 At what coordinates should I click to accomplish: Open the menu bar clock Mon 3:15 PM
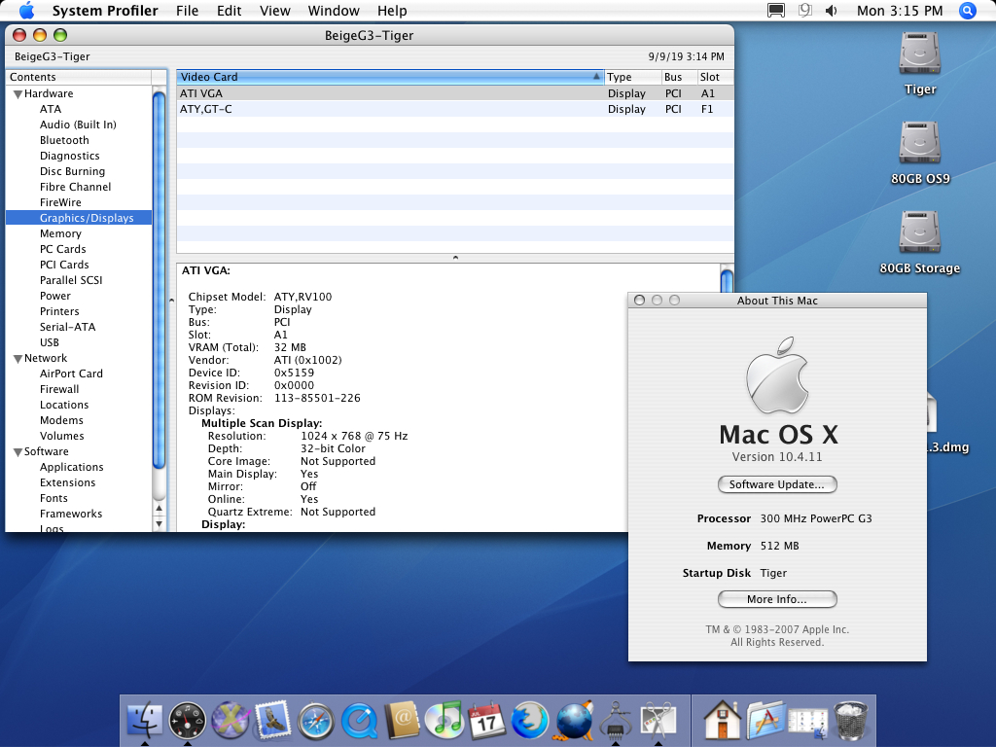[900, 11]
